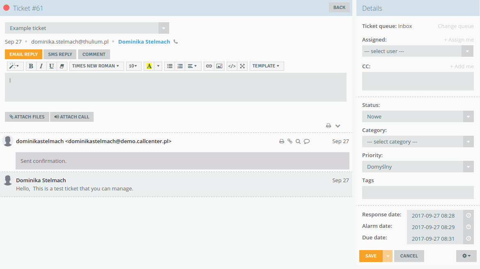480x269 pixels.
Task: Click the Response date field
Action: point(435,216)
